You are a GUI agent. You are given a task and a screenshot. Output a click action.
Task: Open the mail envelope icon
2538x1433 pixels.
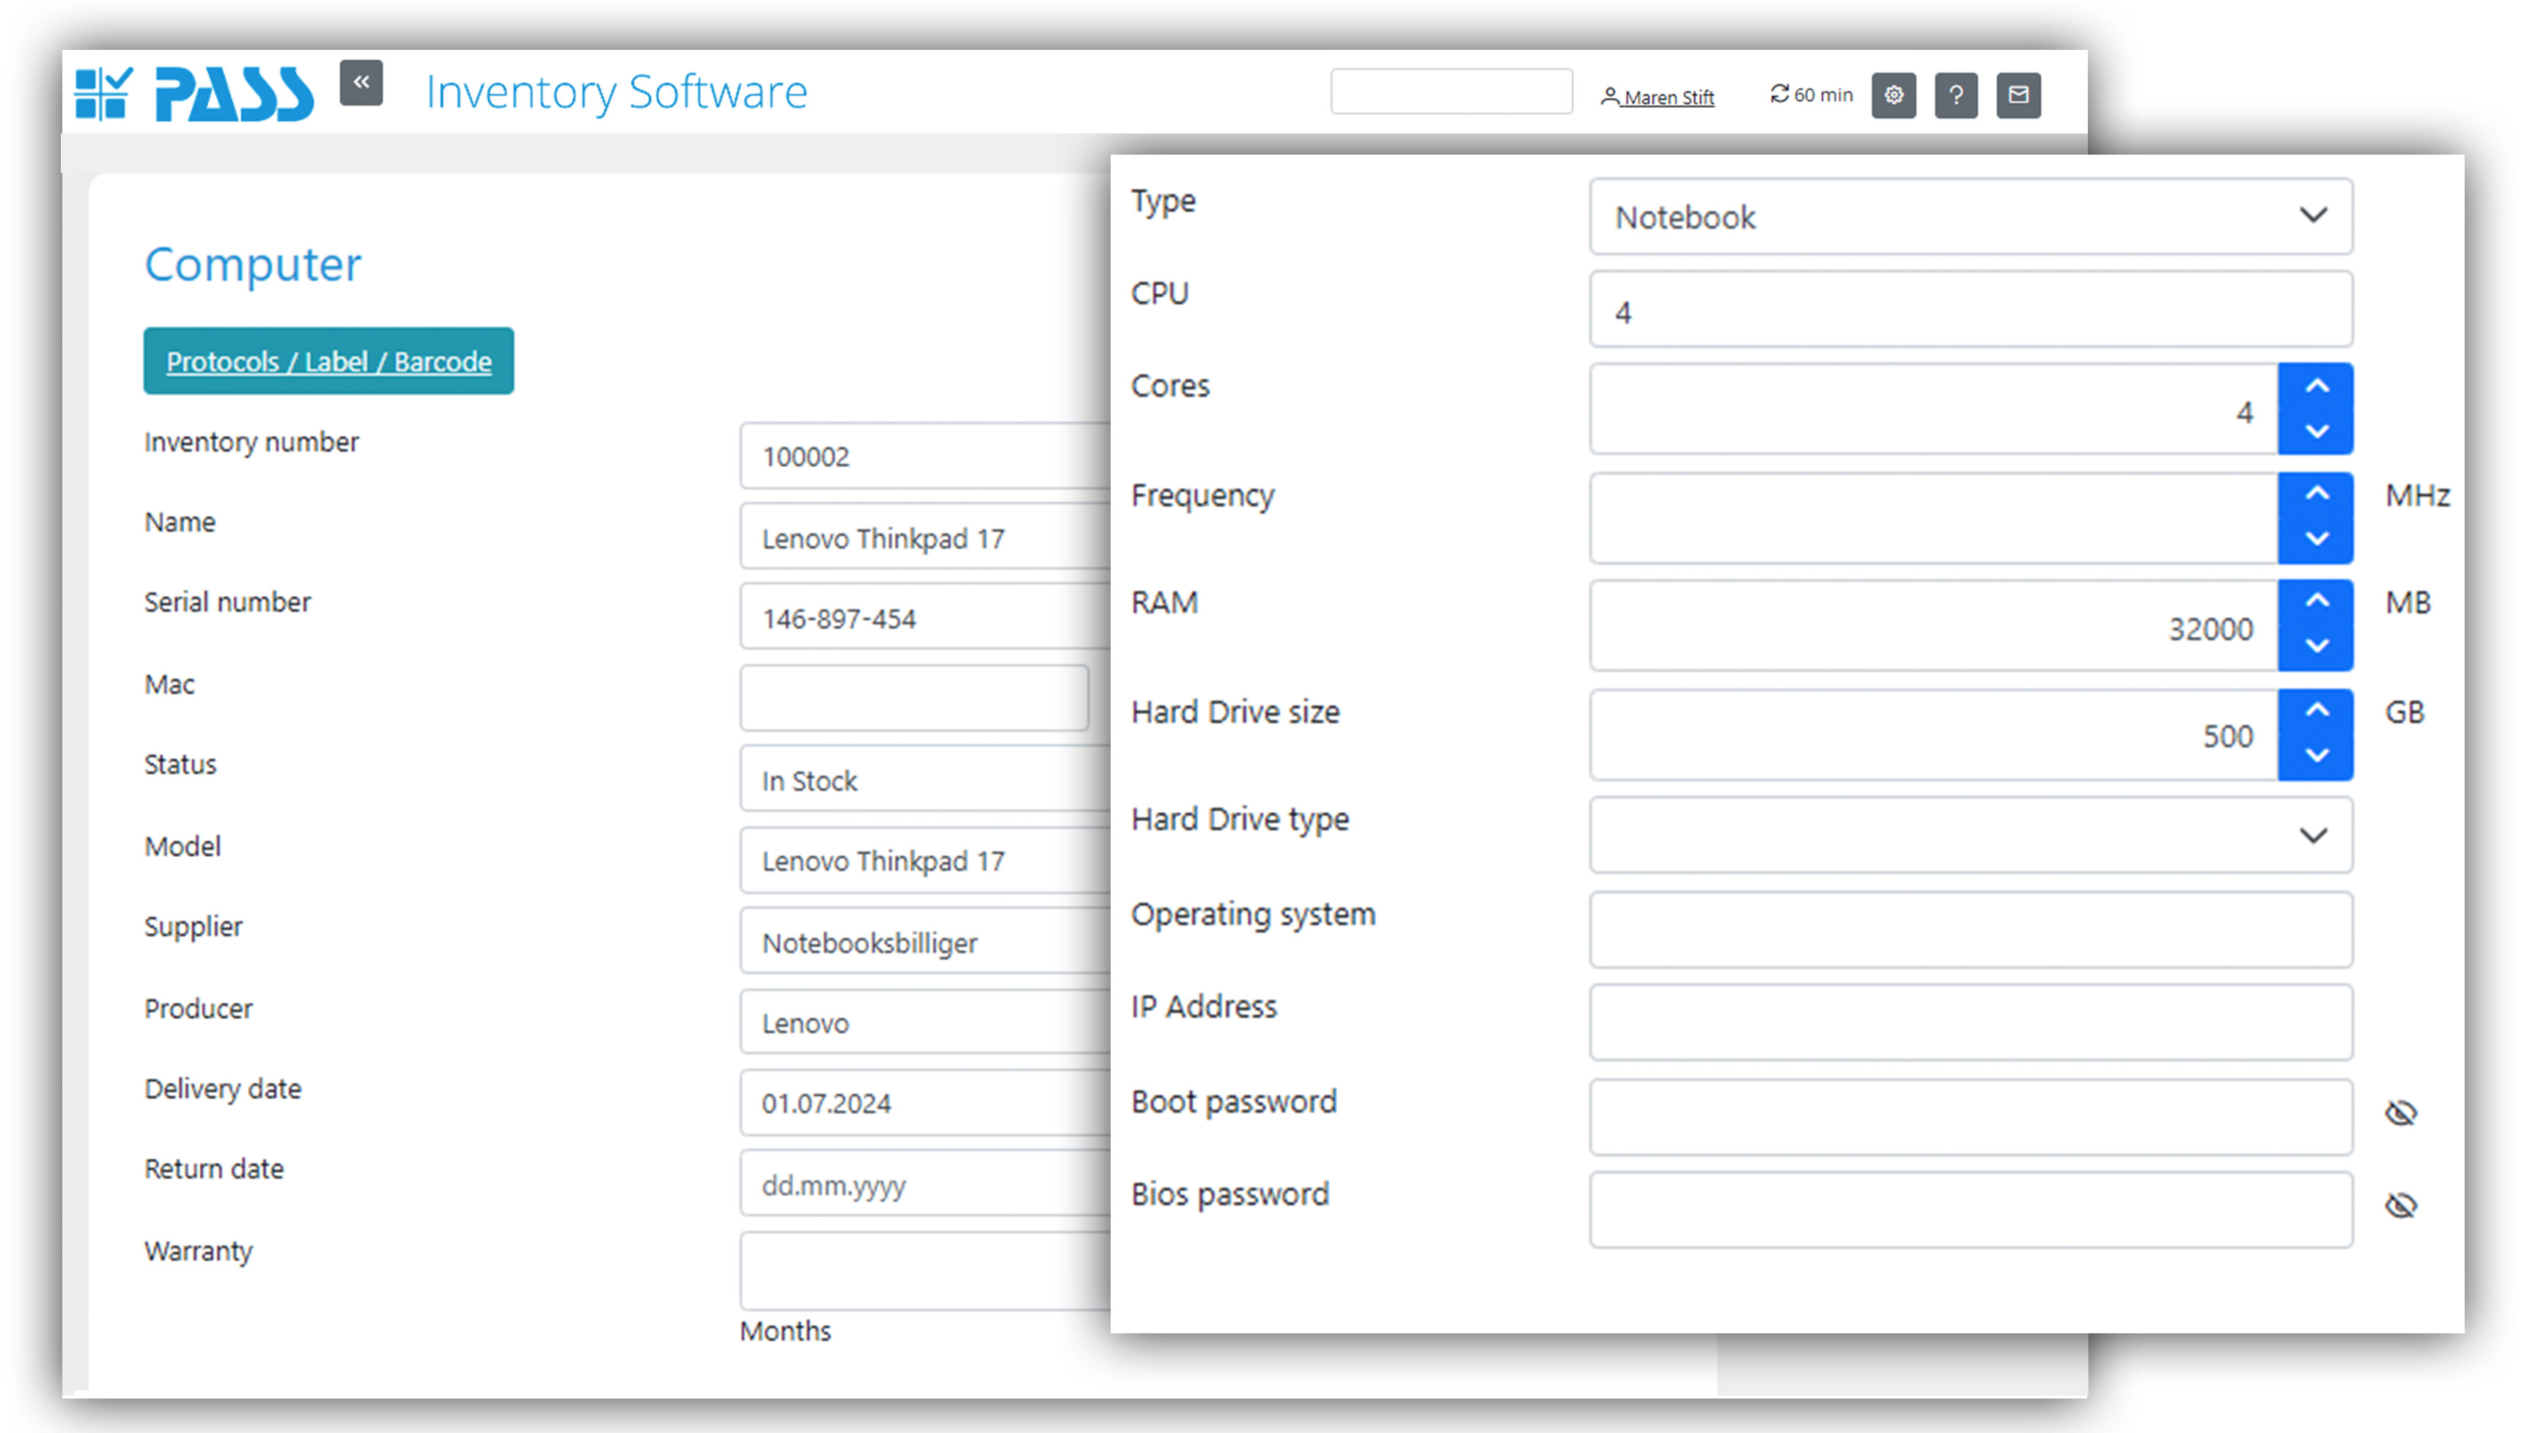2017,95
